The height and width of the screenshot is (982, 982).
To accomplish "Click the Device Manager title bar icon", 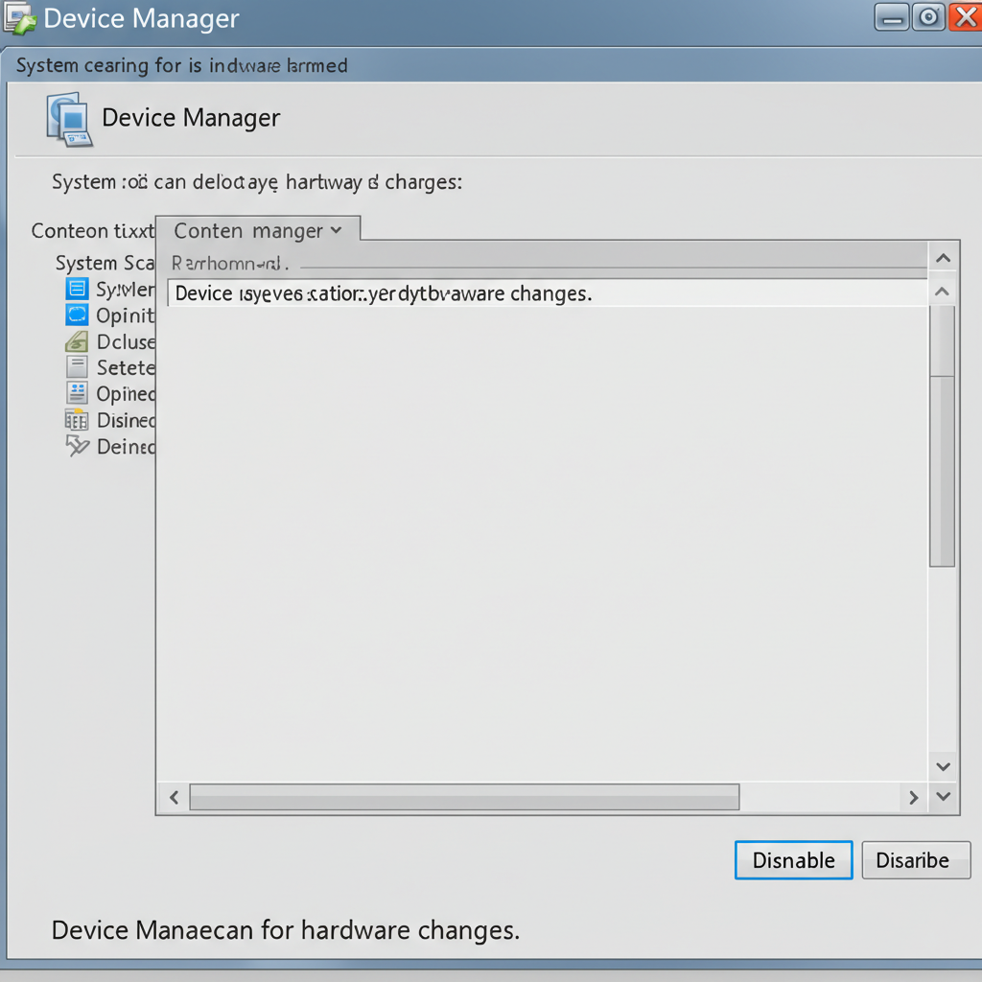I will pos(19,18).
